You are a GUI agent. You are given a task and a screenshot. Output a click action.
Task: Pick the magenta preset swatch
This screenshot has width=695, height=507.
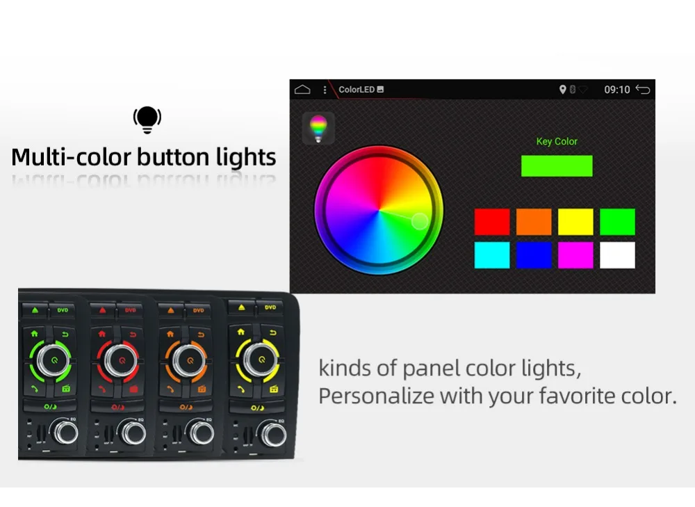575,255
